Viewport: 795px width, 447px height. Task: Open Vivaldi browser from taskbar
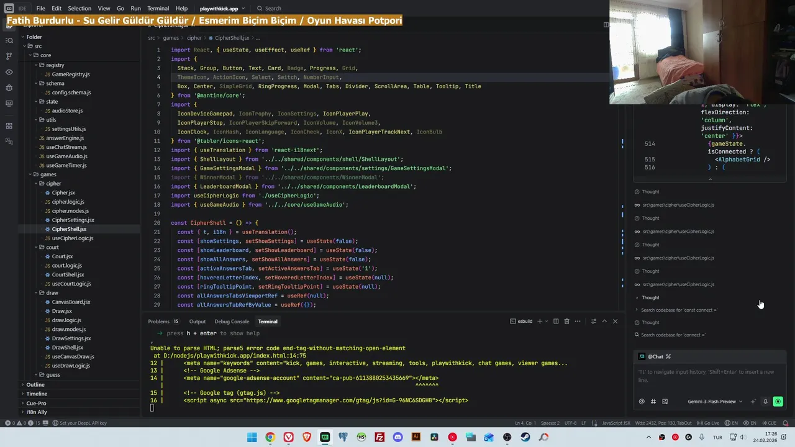tap(288, 437)
